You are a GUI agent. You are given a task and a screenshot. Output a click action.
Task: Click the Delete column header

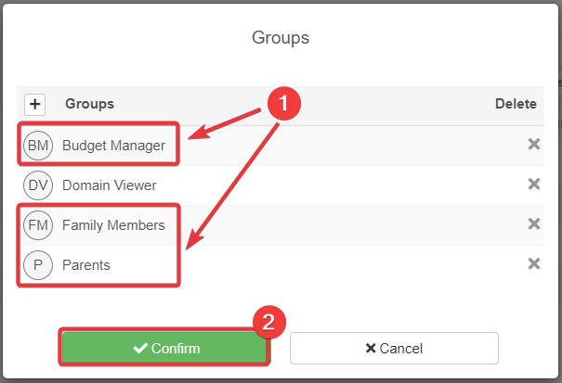tap(516, 105)
